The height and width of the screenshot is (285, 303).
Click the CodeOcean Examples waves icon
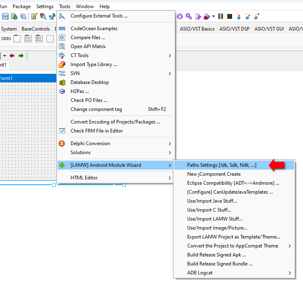[62, 29]
